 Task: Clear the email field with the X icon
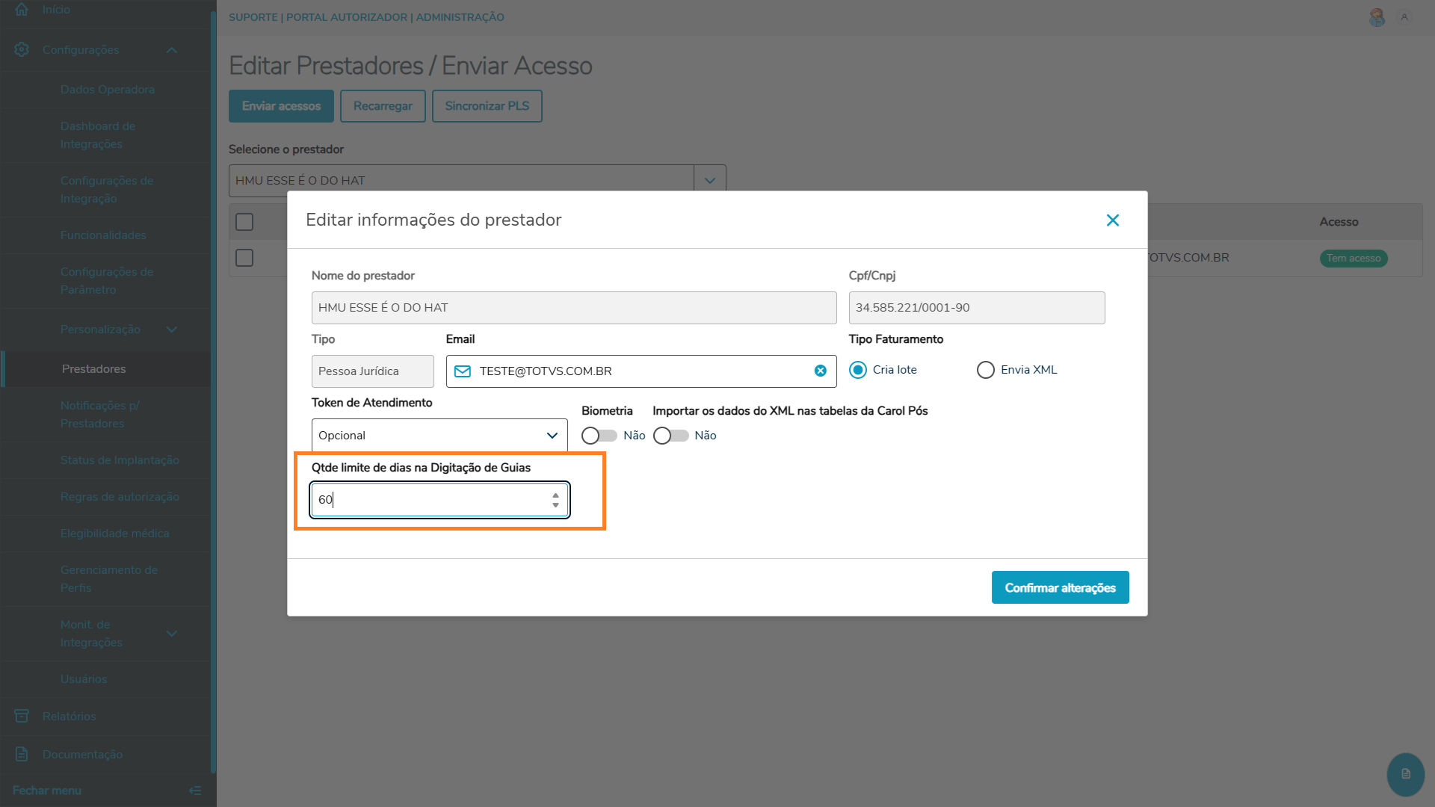[x=820, y=371]
